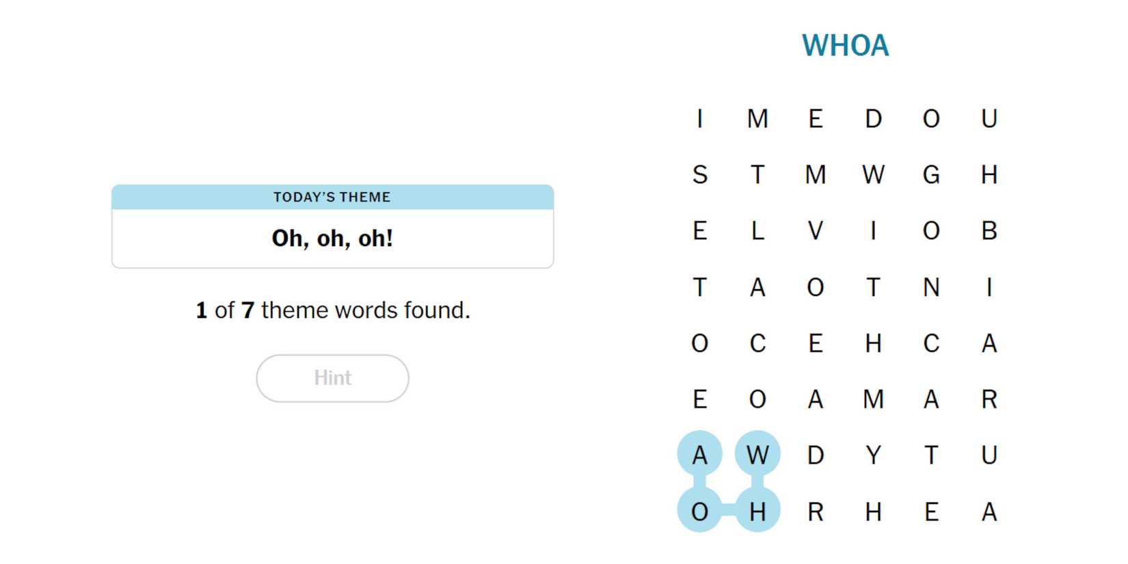Select letter W between M and G
The width and height of the screenshot is (1128, 564).
coord(873,175)
